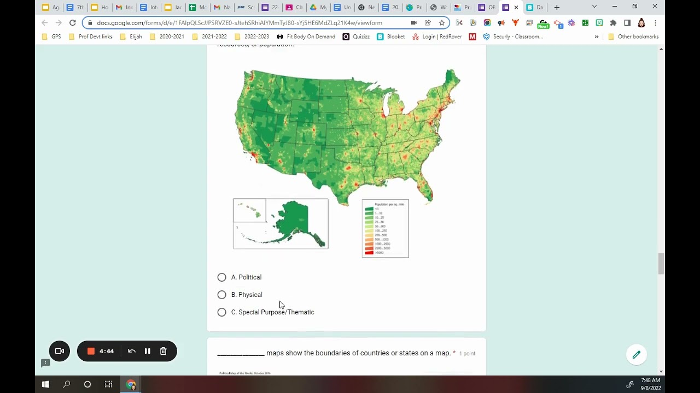Toggle the webcam camera button
Screen dimensions: 700x393
pos(60,351)
